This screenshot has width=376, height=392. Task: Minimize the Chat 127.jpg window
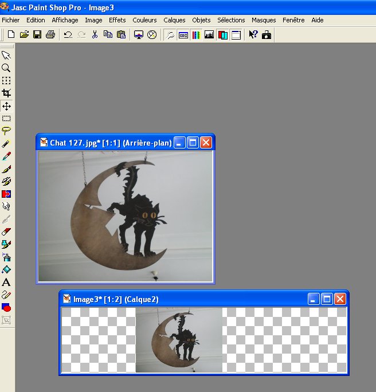click(179, 143)
